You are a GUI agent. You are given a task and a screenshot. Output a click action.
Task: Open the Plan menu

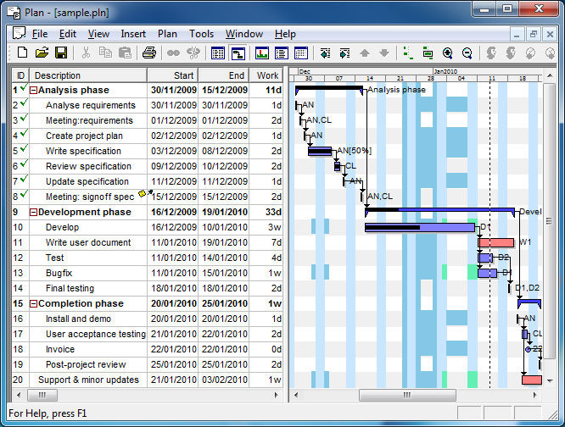point(167,34)
